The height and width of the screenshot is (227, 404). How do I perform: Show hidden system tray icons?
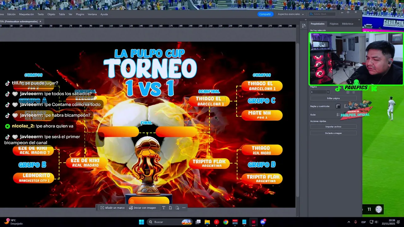pyautogui.click(x=349, y=222)
